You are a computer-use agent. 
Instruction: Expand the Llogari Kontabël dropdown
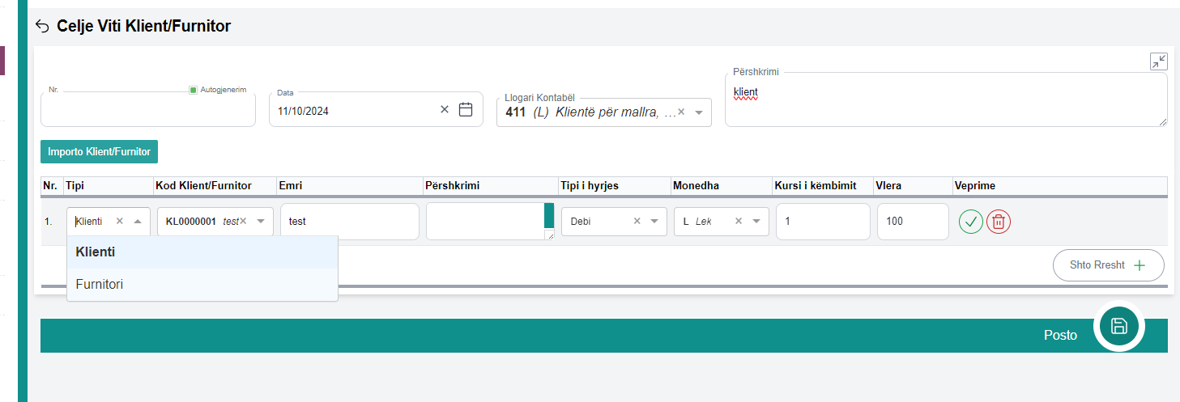point(699,112)
